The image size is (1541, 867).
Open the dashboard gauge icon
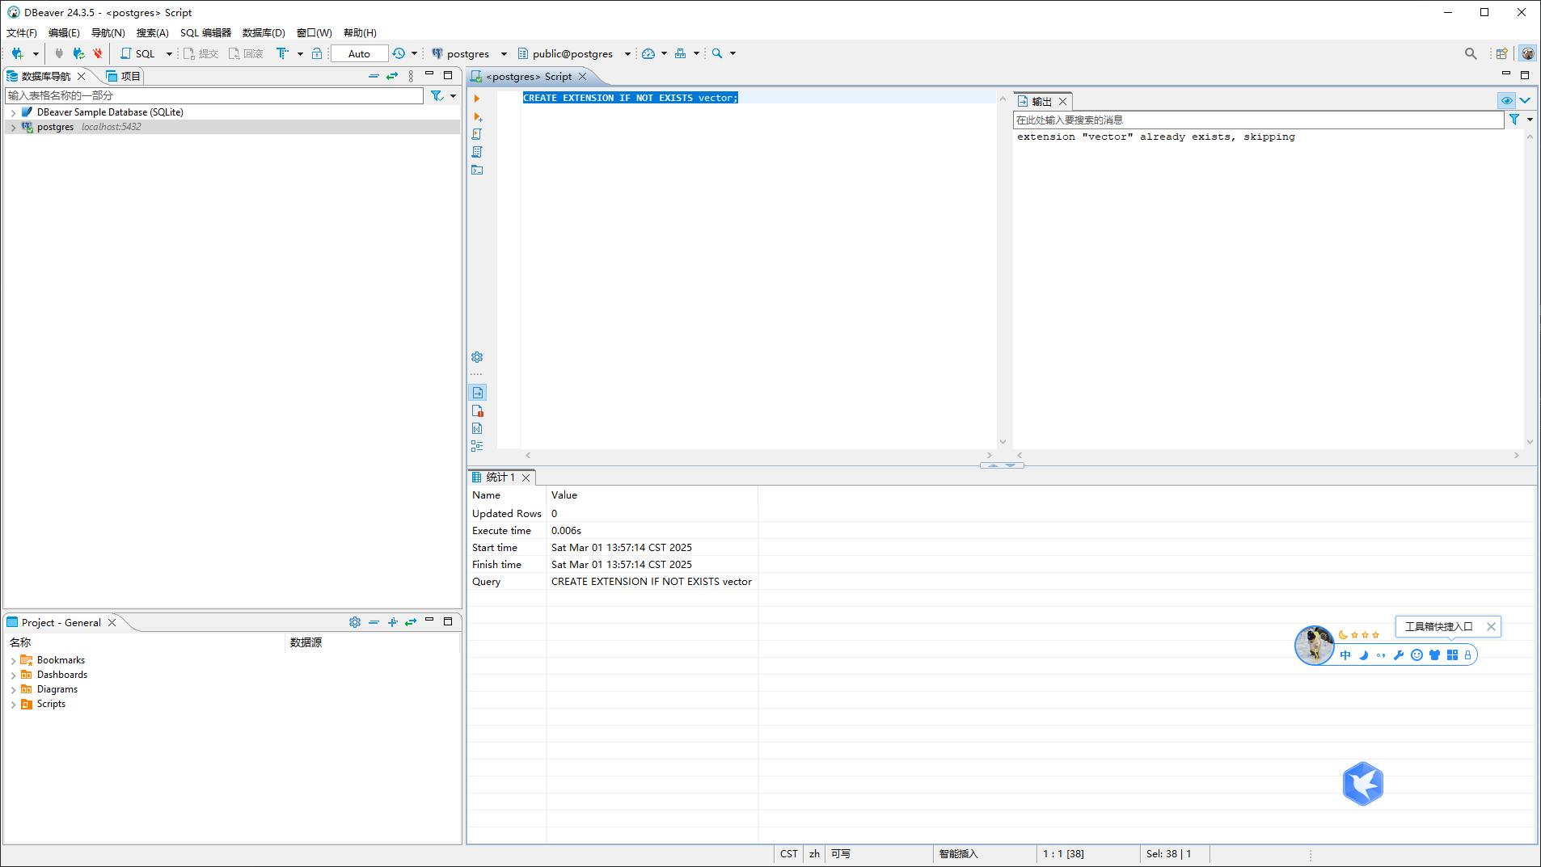[648, 53]
